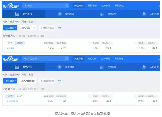Image resolution: width=162 pixels, height=117 pixels.
Task: Open the 人群画像 person icon in top panel
Action: (144, 14)
